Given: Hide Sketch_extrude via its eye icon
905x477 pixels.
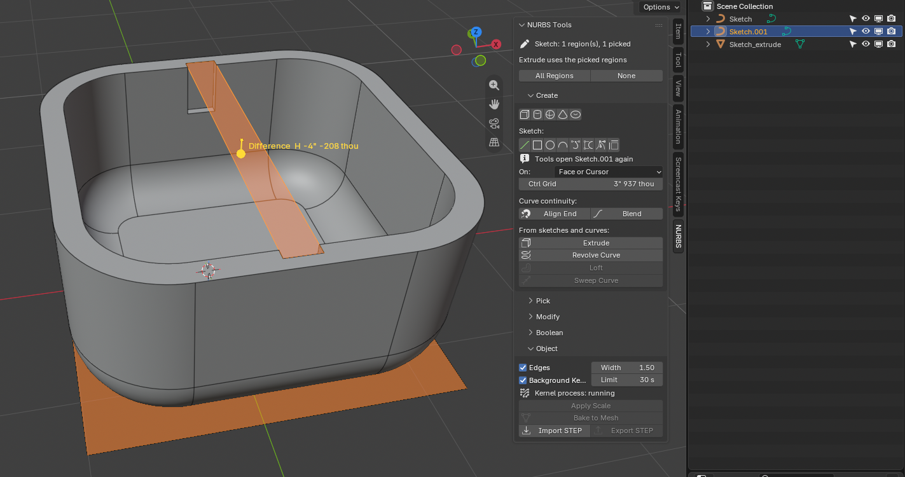Looking at the screenshot, I should [866, 45].
